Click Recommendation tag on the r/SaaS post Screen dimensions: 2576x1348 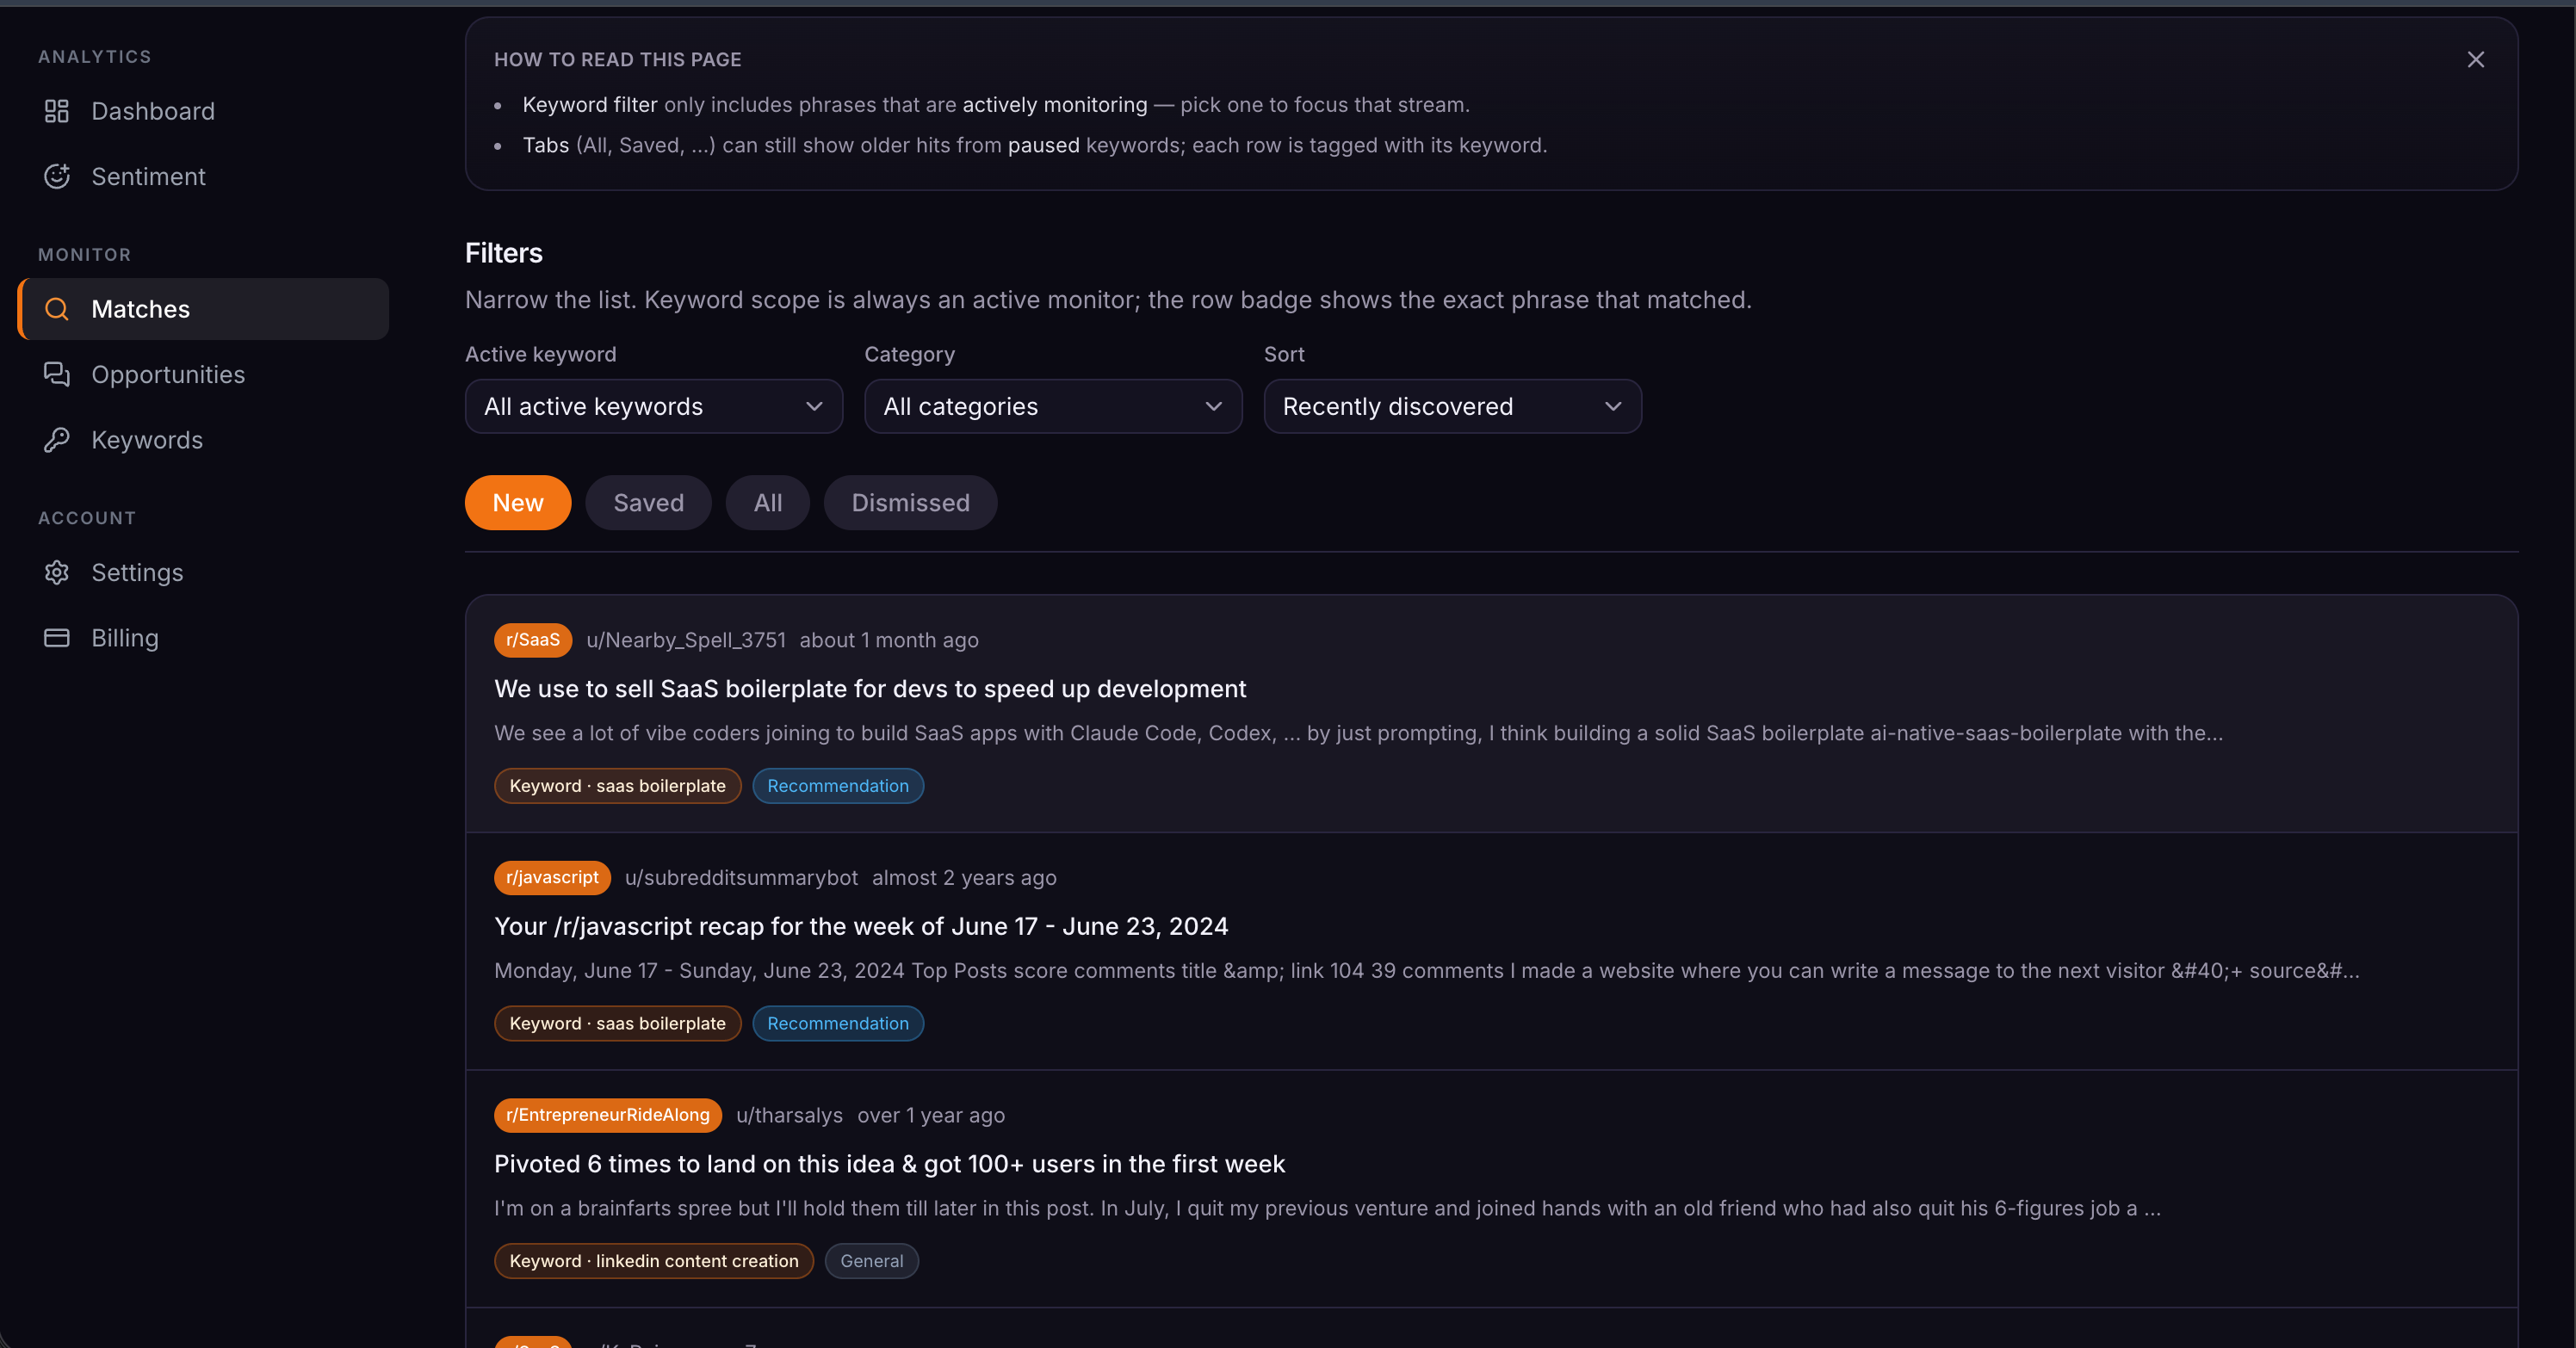tap(838, 786)
